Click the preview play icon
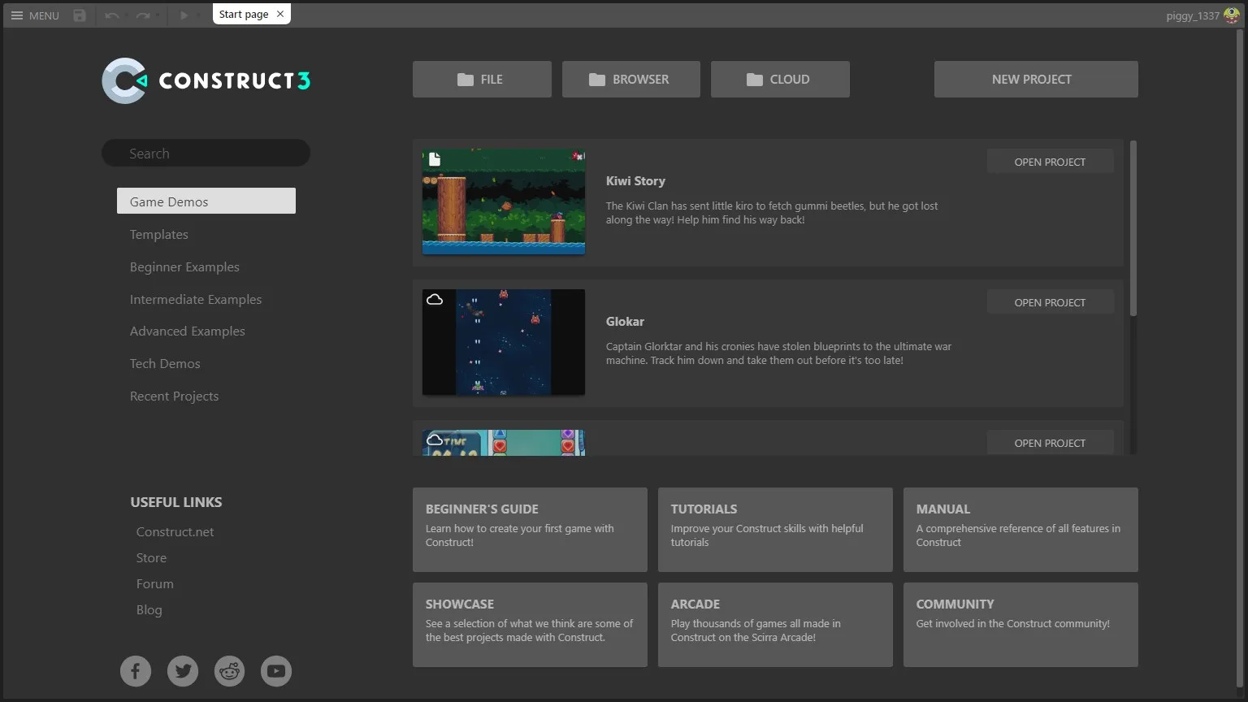1248x702 pixels. [184, 15]
